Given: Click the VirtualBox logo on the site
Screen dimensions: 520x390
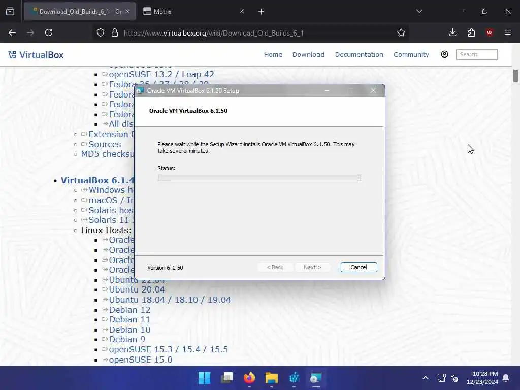Looking at the screenshot, I should pos(36,55).
